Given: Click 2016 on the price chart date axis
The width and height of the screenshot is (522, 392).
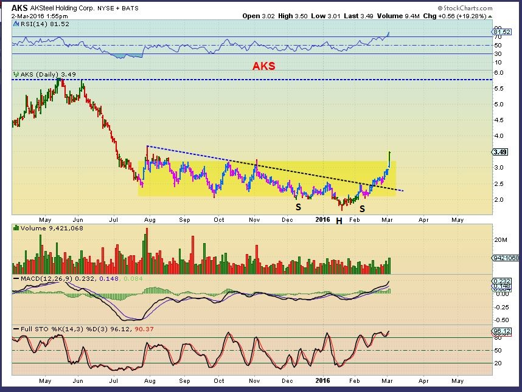Looking at the screenshot, I should coord(322,219).
